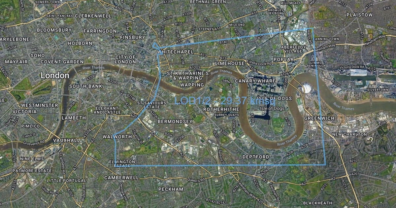Select the Poplar label
Screen dimensions: 396x208
283,59
